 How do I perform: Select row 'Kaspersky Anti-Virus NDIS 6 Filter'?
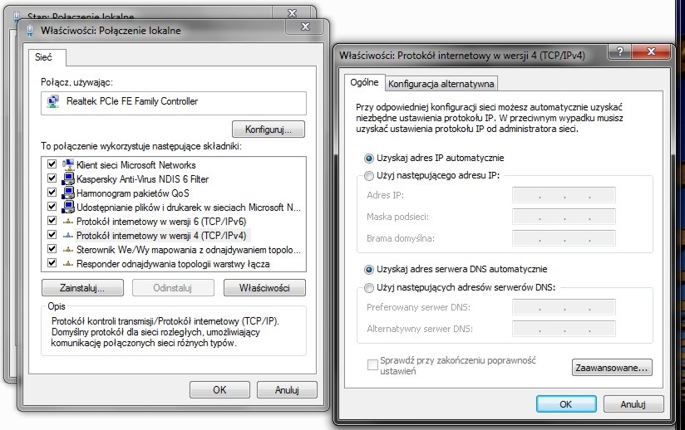click(174, 178)
